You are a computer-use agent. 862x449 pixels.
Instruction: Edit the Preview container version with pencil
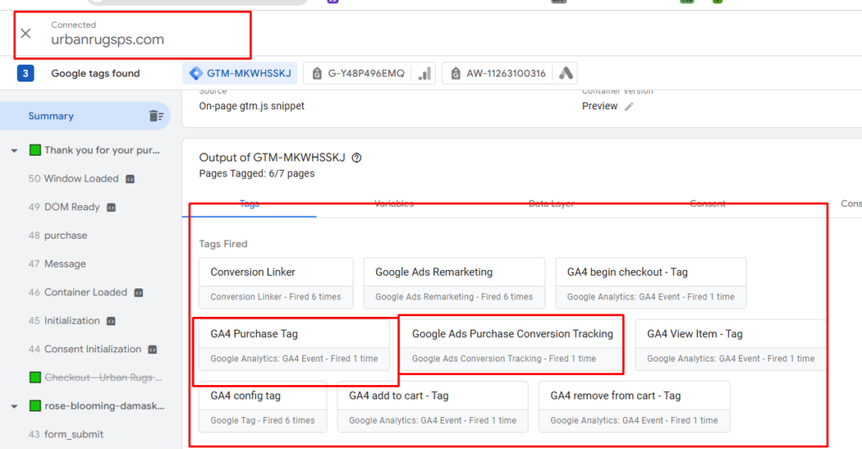tap(629, 107)
